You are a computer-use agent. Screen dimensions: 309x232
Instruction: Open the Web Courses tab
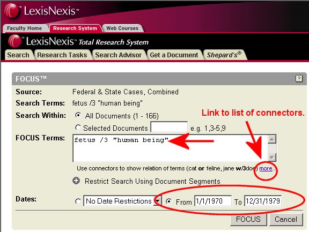click(x=122, y=28)
